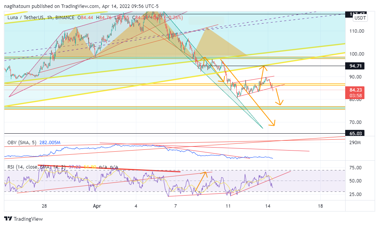Viewport: 379px width, 226px height.
Task: Click the 25.00 RSI axis label
Action: (x=355, y=194)
